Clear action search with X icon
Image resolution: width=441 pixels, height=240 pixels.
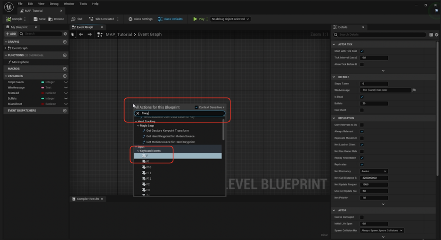[138, 113]
